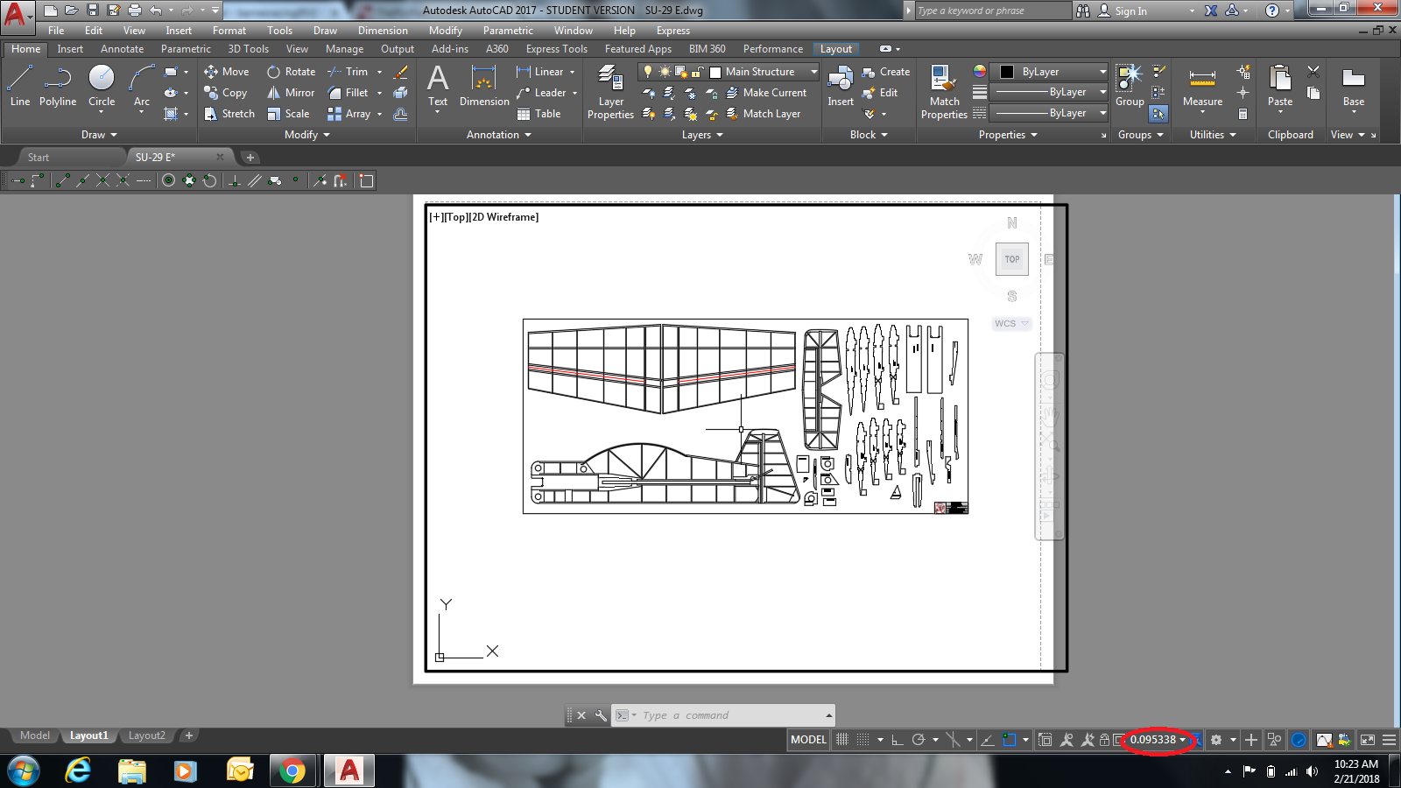Switch to the Layout2 tab

pyautogui.click(x=146, y=735)
